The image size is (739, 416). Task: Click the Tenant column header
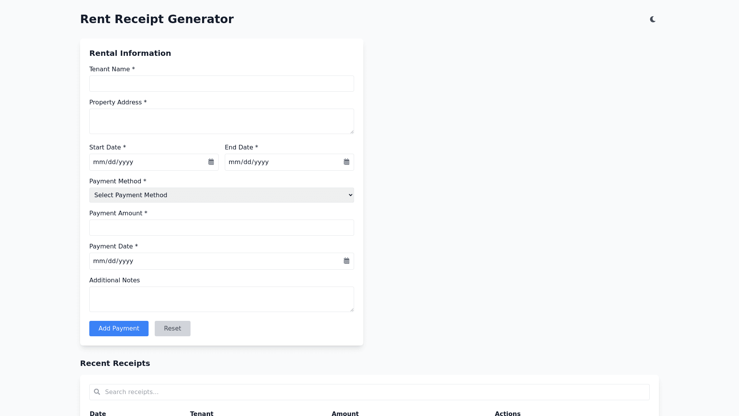click(202, 413)
